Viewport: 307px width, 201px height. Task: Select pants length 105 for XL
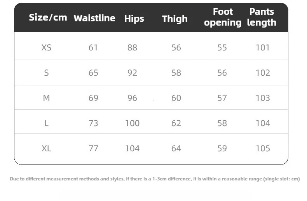263,149
